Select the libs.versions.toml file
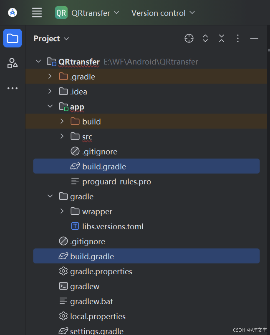This screenshot has height=335, width=270. (113, 226)
